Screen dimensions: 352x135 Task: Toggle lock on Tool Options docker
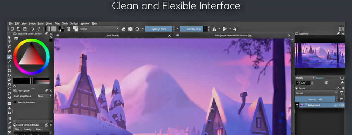[x=15, y=90]
